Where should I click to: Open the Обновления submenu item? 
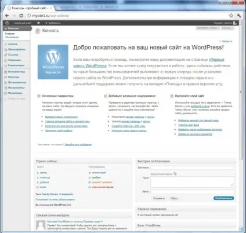click(12, 37)
